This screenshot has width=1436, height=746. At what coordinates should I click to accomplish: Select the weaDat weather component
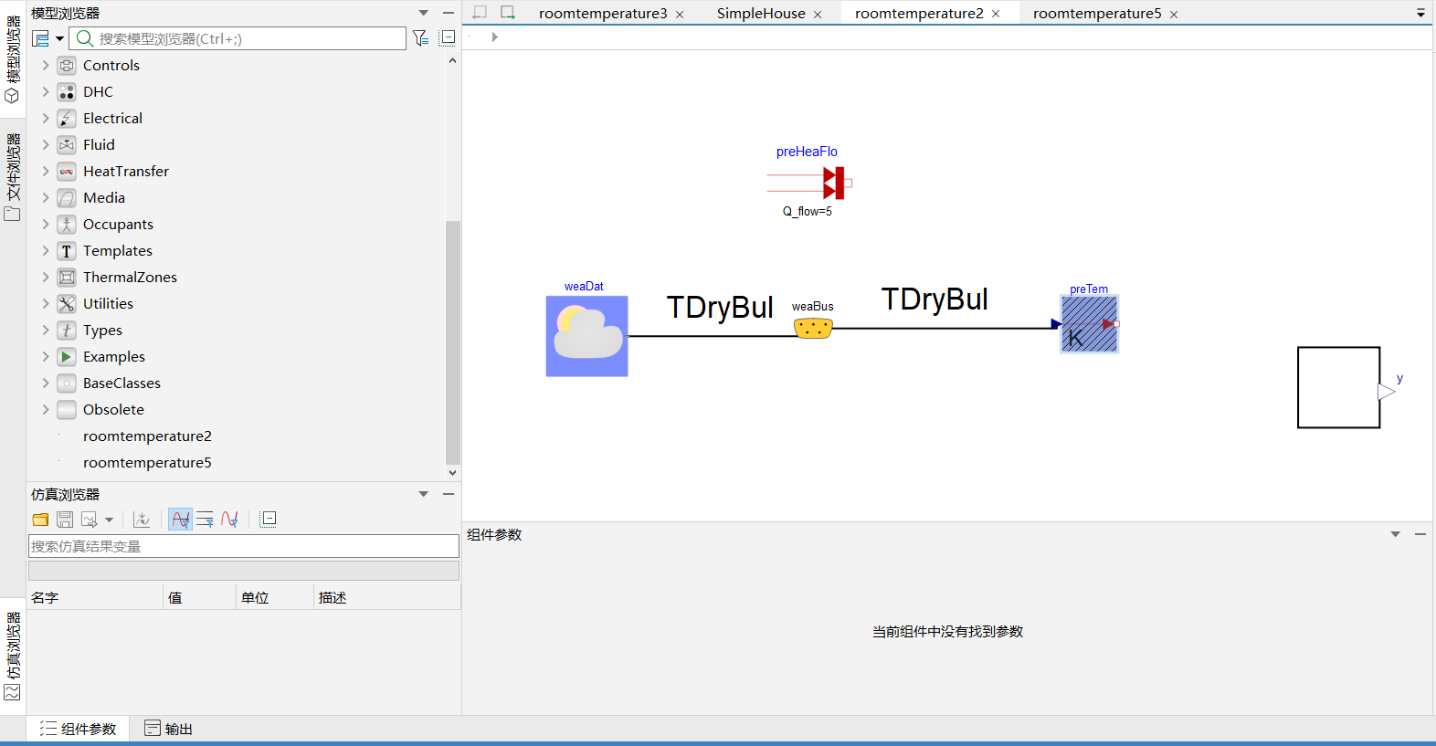586,336
